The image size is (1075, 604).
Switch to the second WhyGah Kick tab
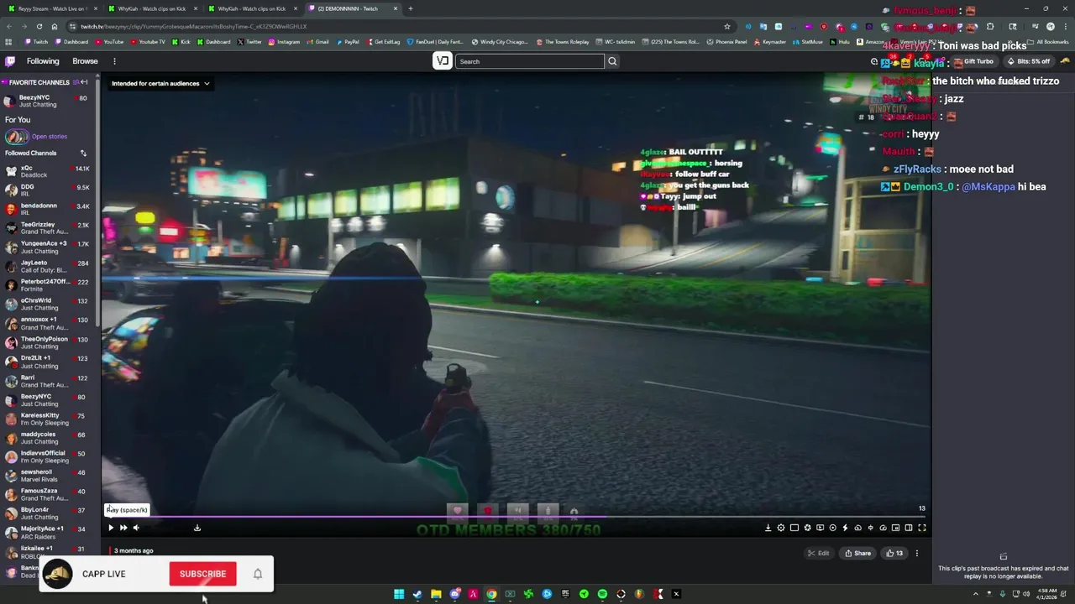[252, 8]
